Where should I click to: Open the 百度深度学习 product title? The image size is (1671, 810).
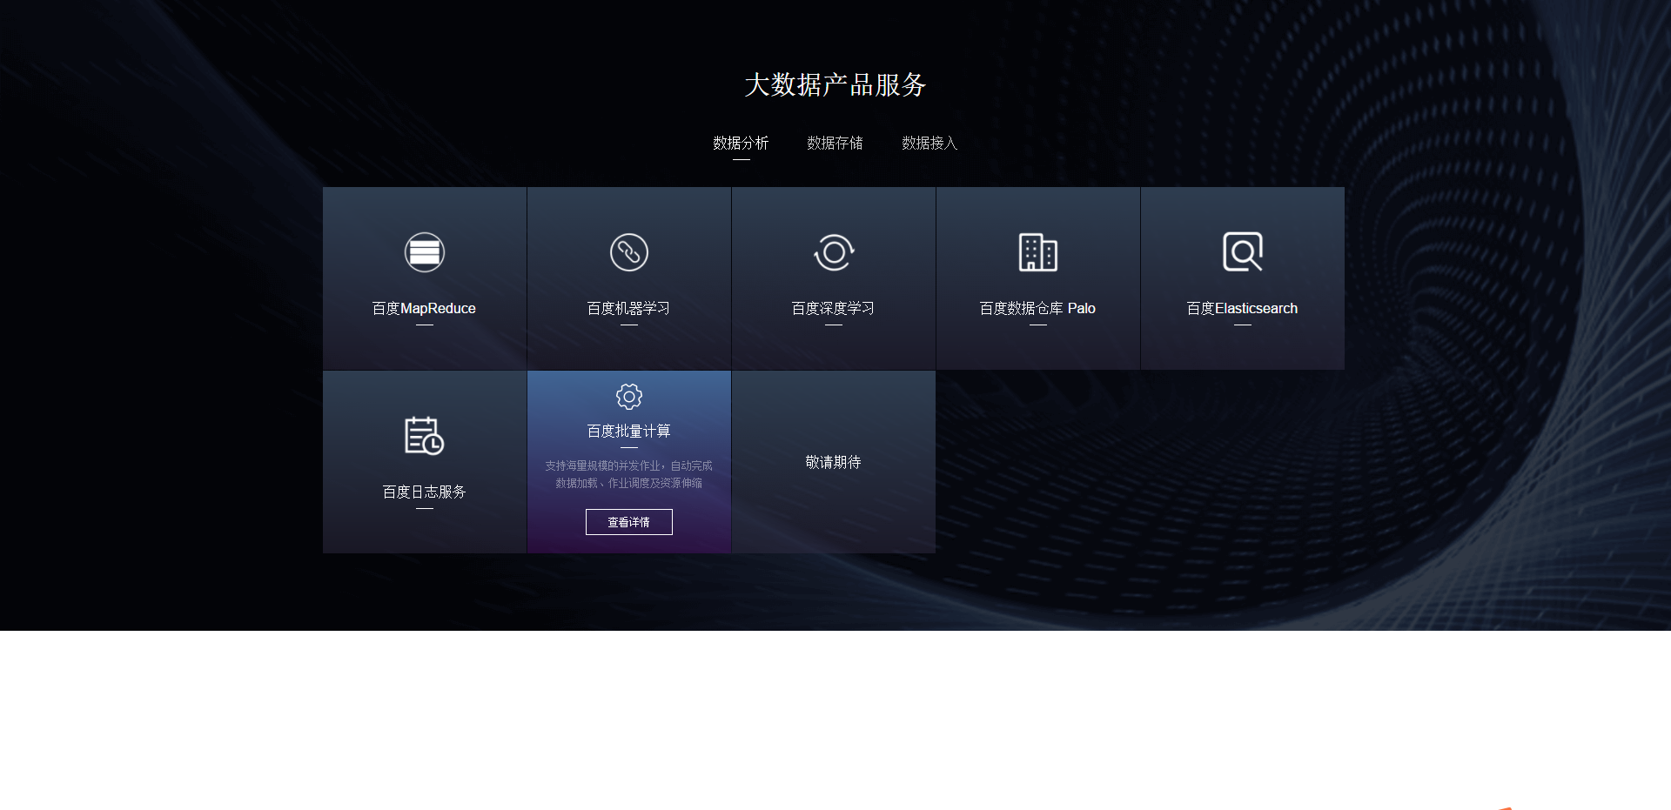tap(833, 309)
